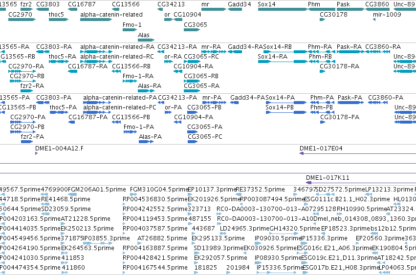Viewport: 416px width, 275px height.
Task: Open the Gadd34 gene label
Action: tap(240, 4)
